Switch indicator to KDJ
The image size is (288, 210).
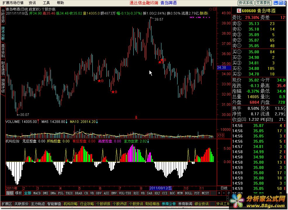pos(157,193)
